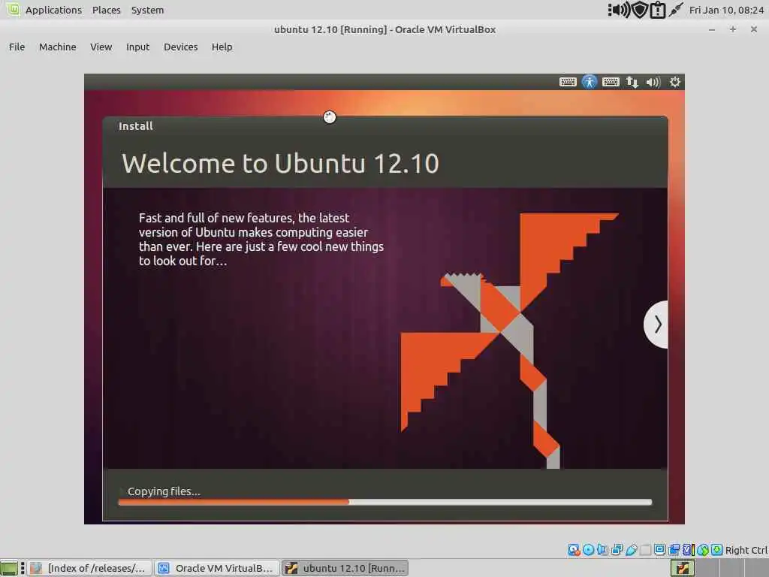Click the Copying files status label
This screenshot has width=769, height=577.
pyautogui.click(x=164, y=491)
